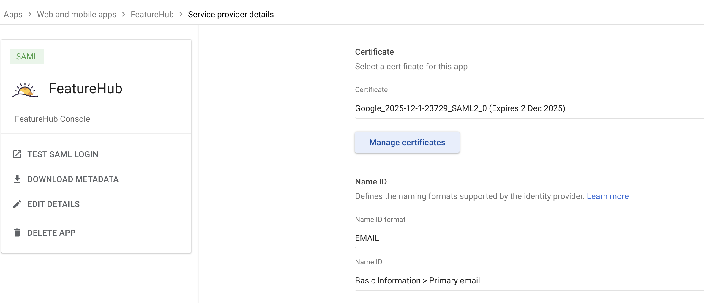Start a test with TEST SAML LOGIN

(63, 154)
